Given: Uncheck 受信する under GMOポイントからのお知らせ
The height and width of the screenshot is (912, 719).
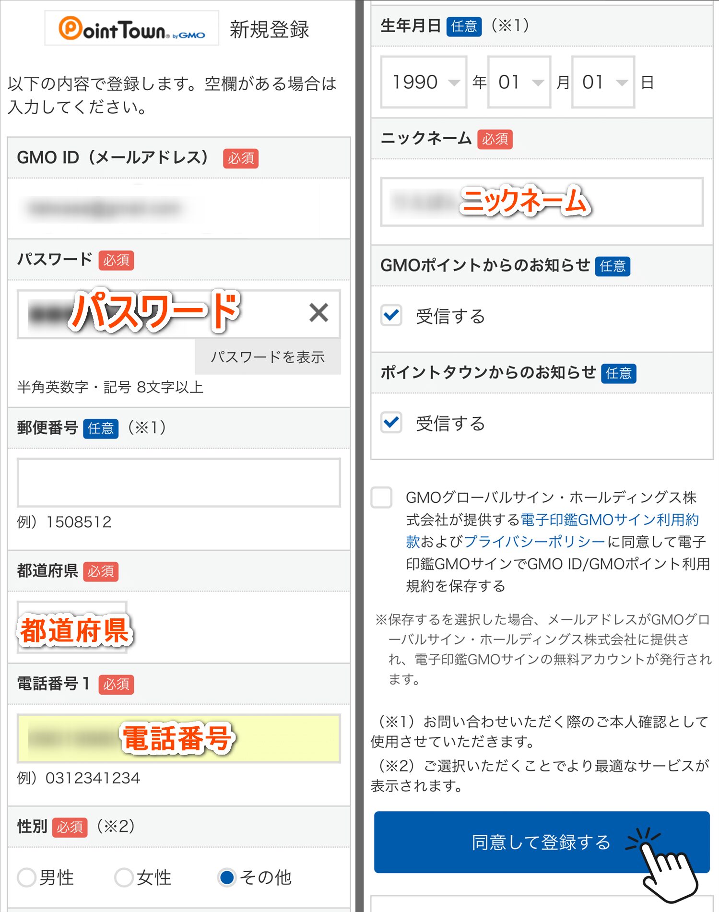Looking at the screenshot, I should (391, 316).
